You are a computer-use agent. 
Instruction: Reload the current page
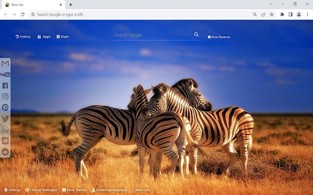click(22, 14)
